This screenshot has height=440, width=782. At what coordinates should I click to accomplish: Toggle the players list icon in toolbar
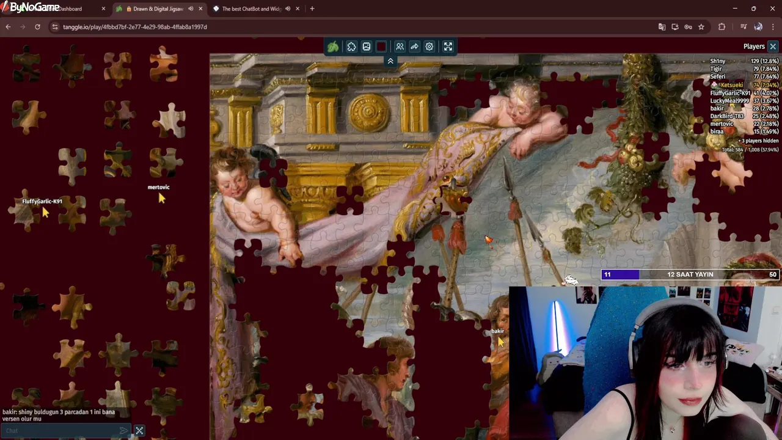[400, 46]
